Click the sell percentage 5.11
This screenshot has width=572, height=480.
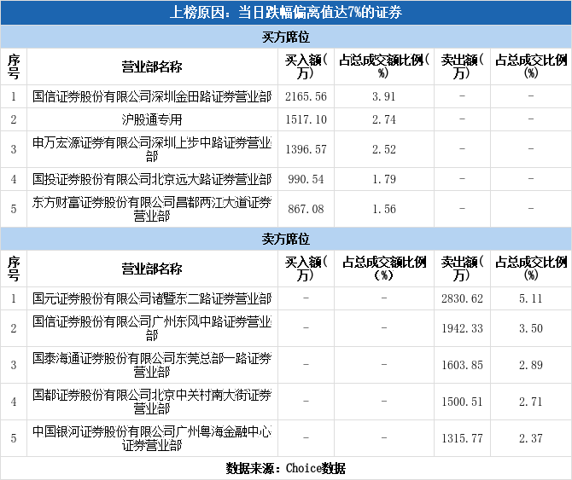(x=531, y=298)
